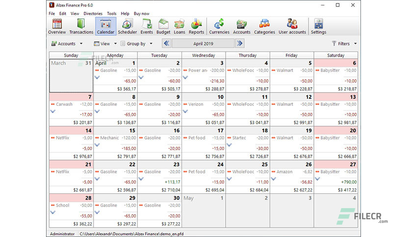410x237 pixels.
Task: Click the Saturday column header
Action: point(336,55)
